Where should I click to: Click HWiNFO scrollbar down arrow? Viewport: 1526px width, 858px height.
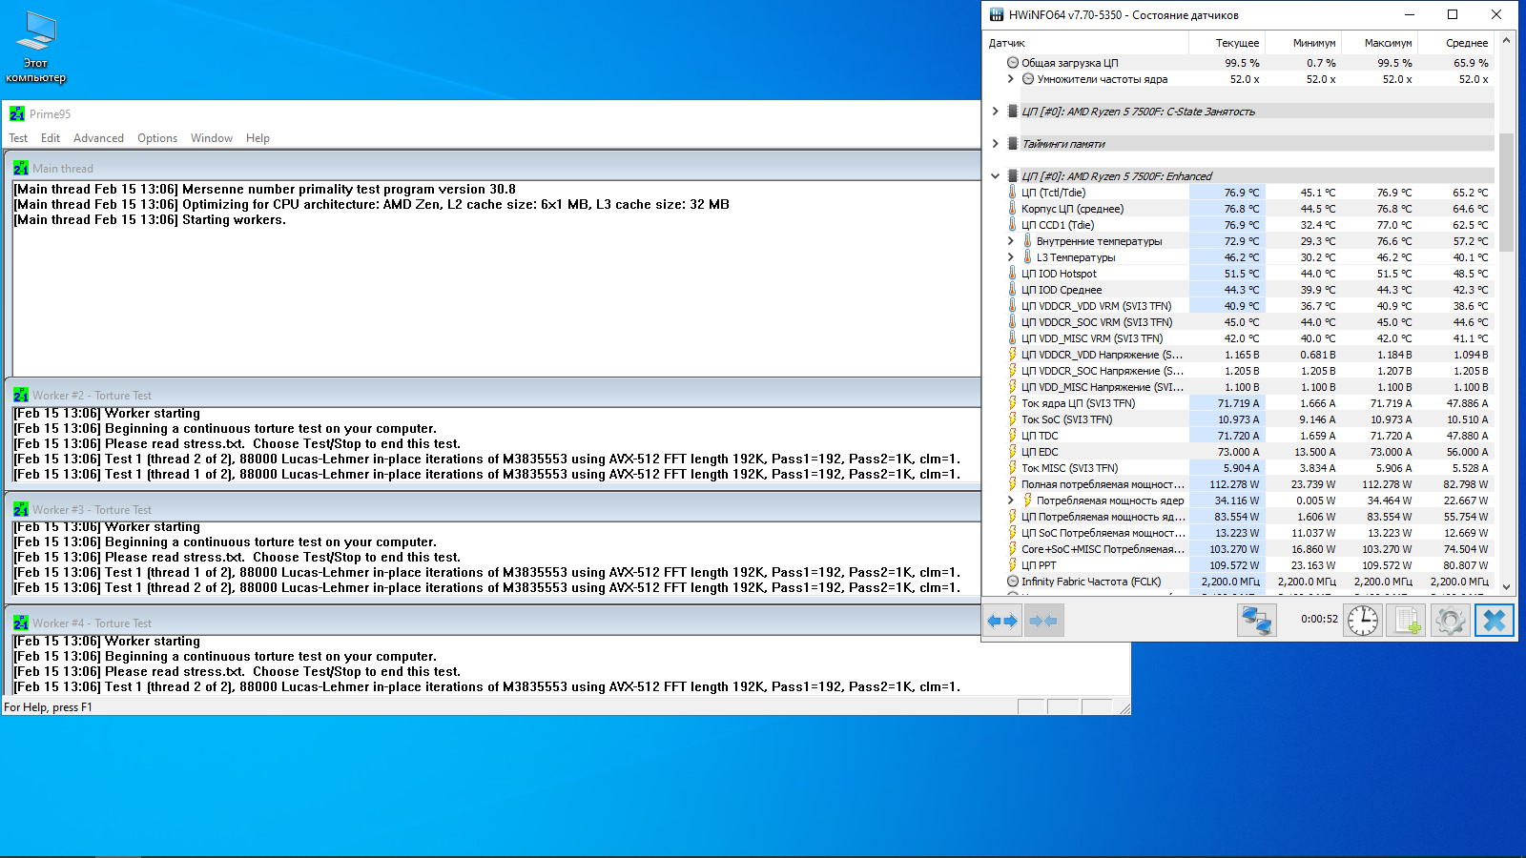1507,587
